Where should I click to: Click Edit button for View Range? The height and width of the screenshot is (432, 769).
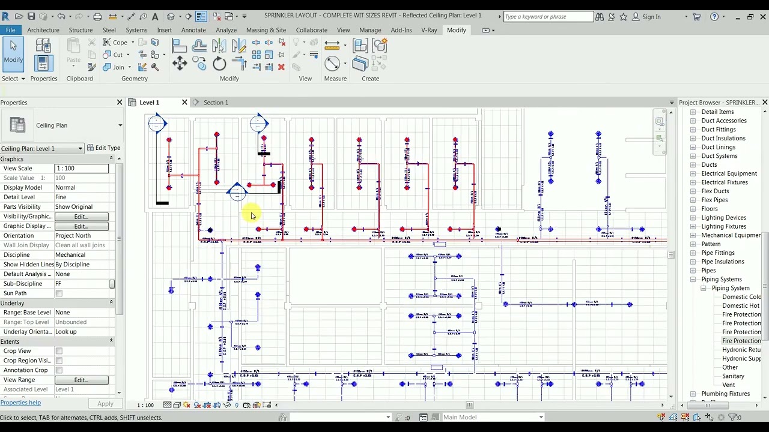(x=81, y=380)
